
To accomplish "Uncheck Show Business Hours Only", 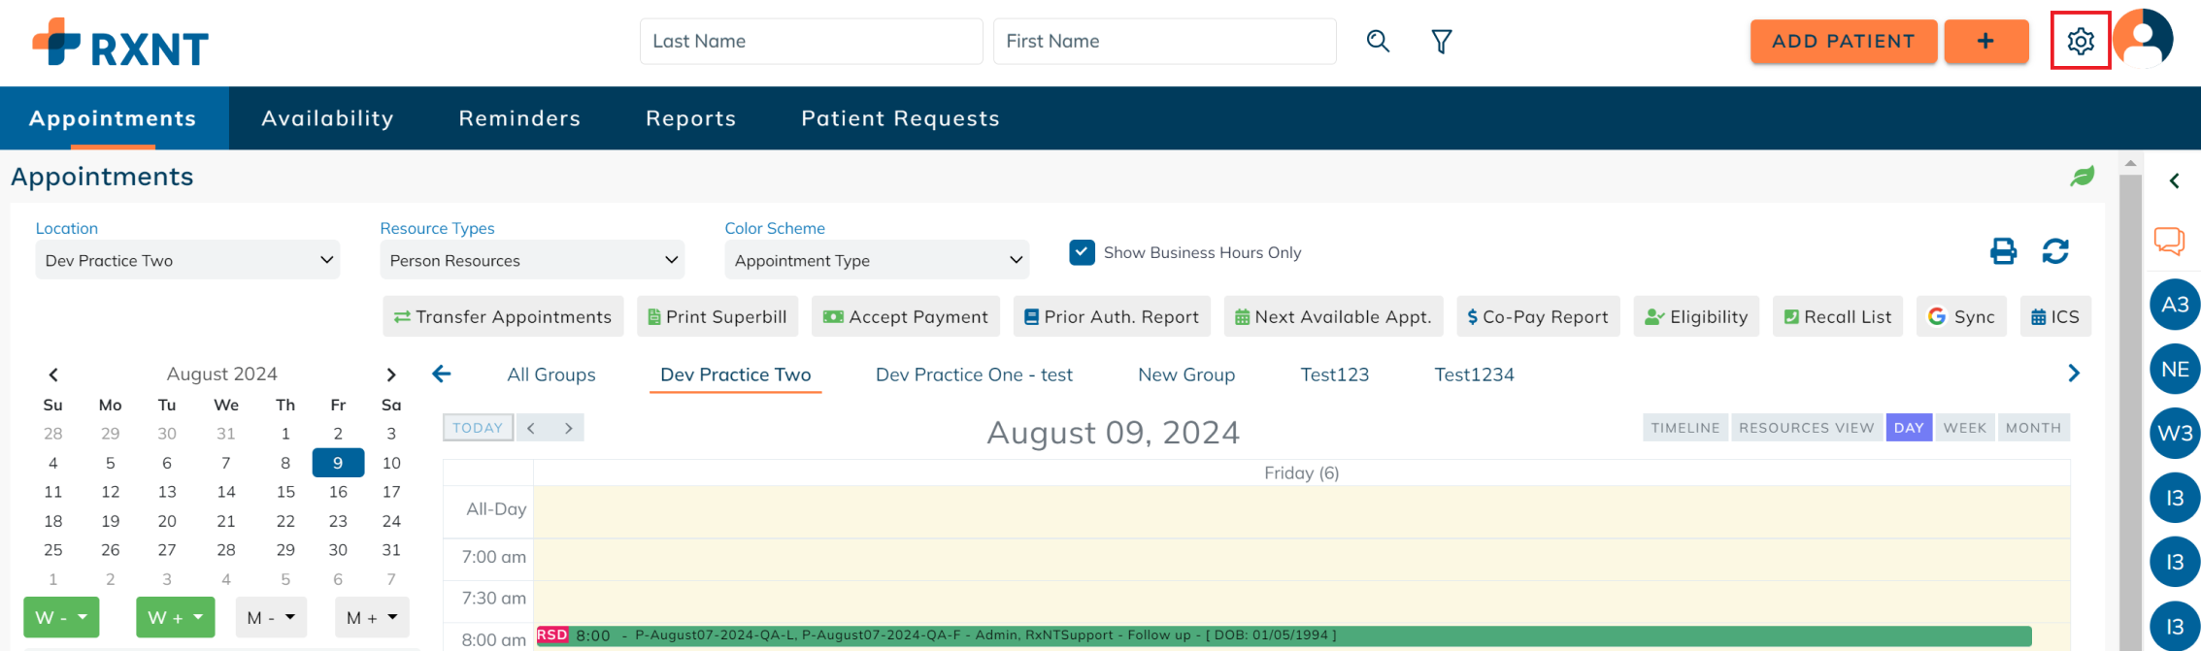I will click(1082, 252).
